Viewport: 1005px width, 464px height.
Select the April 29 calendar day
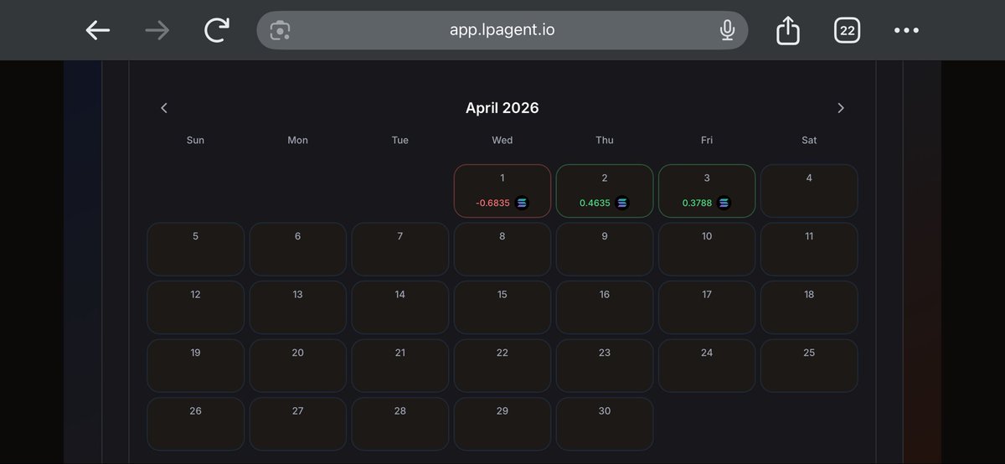[502, 424]
